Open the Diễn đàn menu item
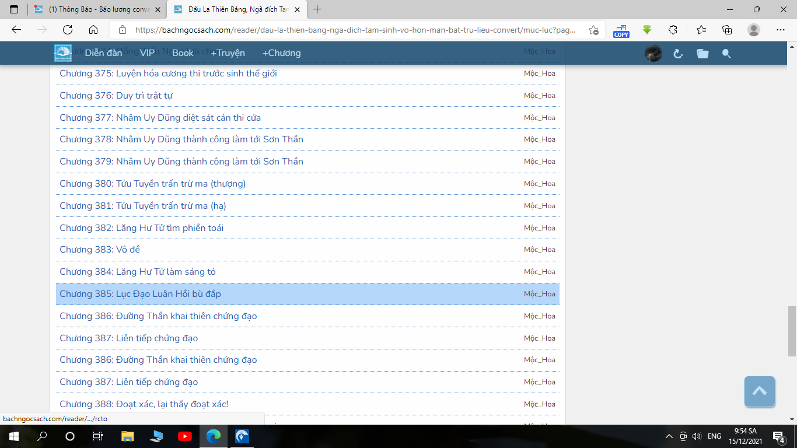The height and width of the screenshot is (448, 797). click(x=103, y=53)
